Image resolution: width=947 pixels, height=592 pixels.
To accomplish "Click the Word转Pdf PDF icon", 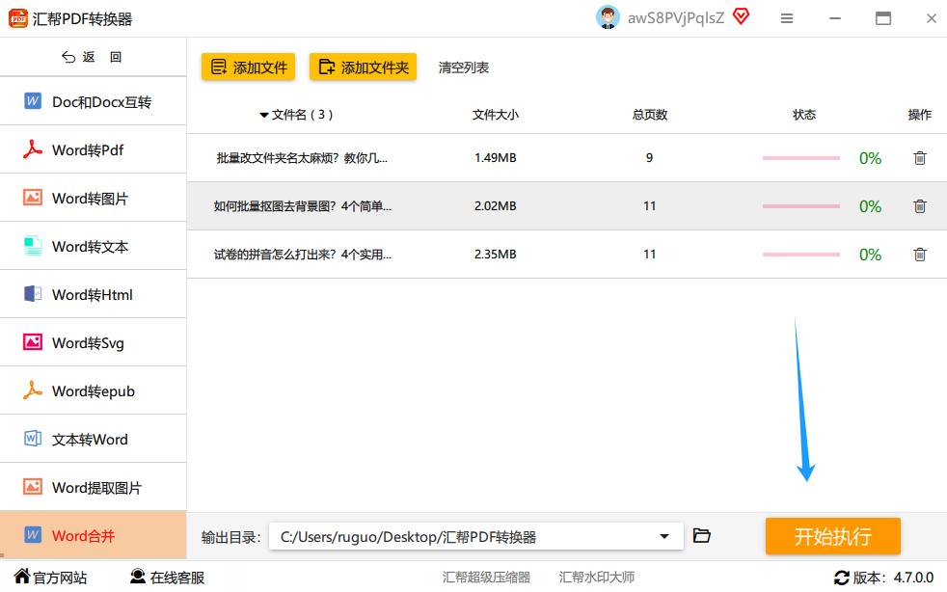I will click(x=33, y=149).
